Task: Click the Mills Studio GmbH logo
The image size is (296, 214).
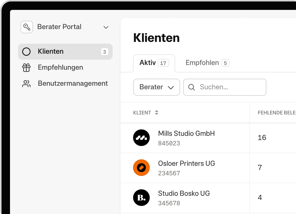Action: (x=141, y=138)
